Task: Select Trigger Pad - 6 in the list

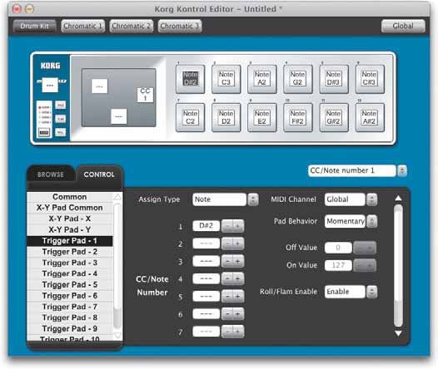Action: click(70, 296)
